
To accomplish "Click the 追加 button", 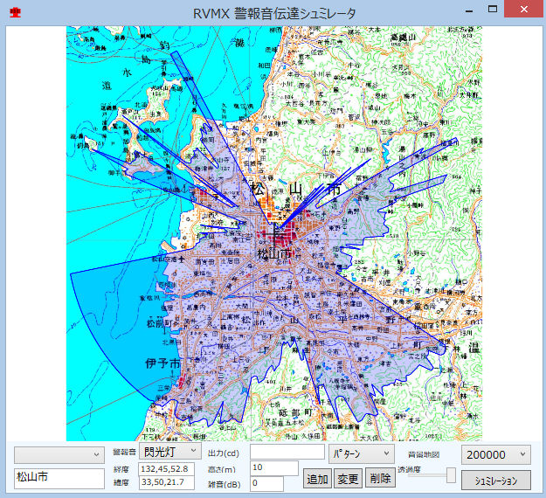I will click(x=317, y=479).
